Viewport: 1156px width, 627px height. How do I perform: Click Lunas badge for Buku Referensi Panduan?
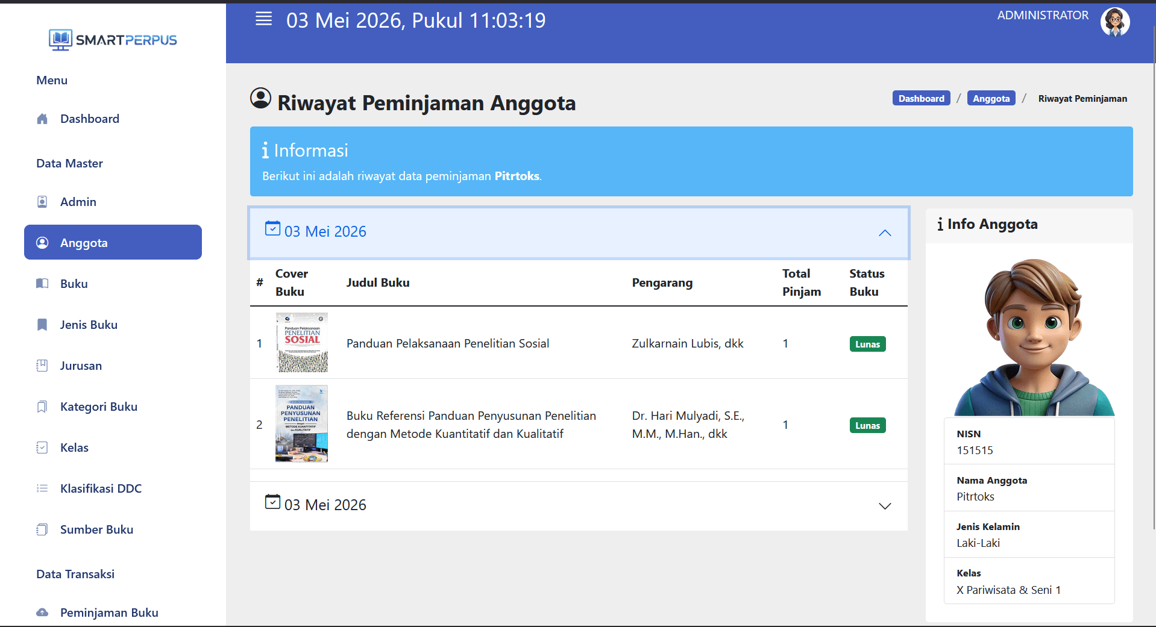pyautogui.click(x=867, y=425)
